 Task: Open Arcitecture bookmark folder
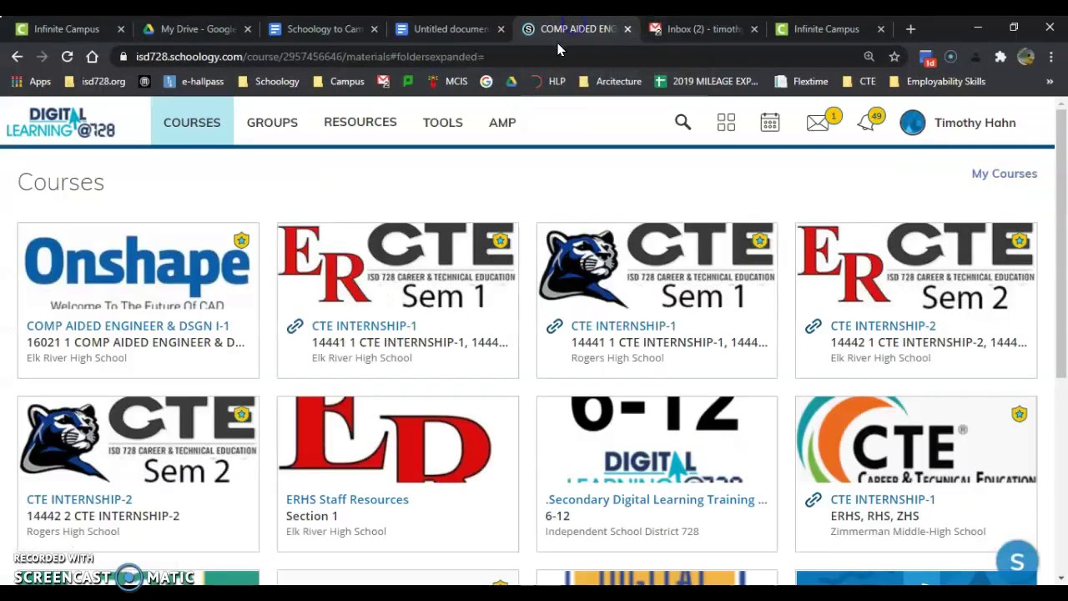click(x=610, y=82)
